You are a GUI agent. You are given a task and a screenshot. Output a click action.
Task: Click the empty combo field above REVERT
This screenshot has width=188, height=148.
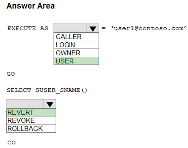[25, 104]
